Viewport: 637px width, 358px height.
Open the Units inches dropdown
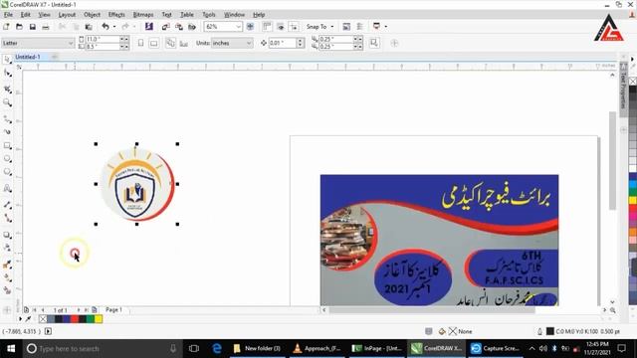[249, 43]
